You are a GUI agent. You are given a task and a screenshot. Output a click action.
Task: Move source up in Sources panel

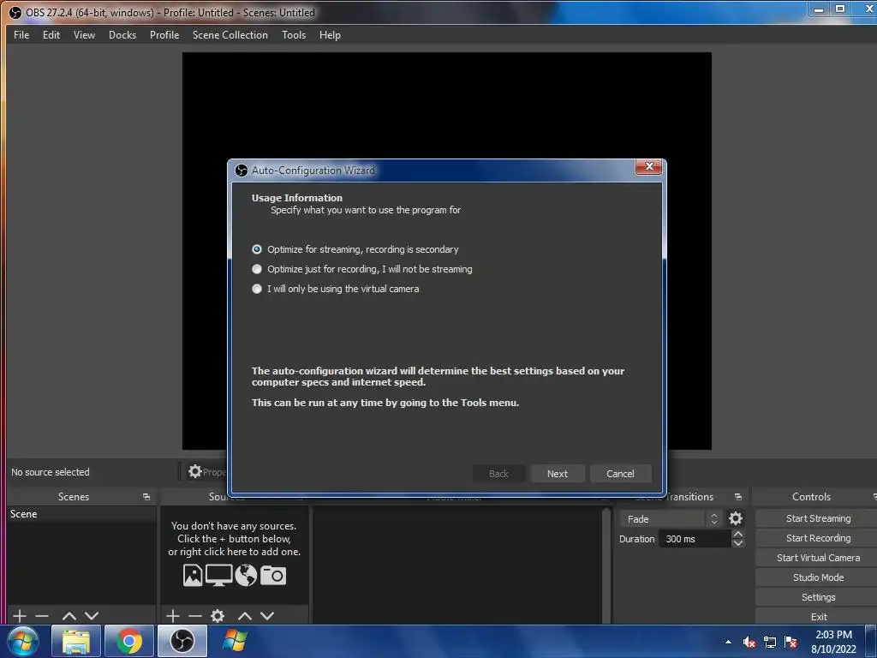pos(245,615)
